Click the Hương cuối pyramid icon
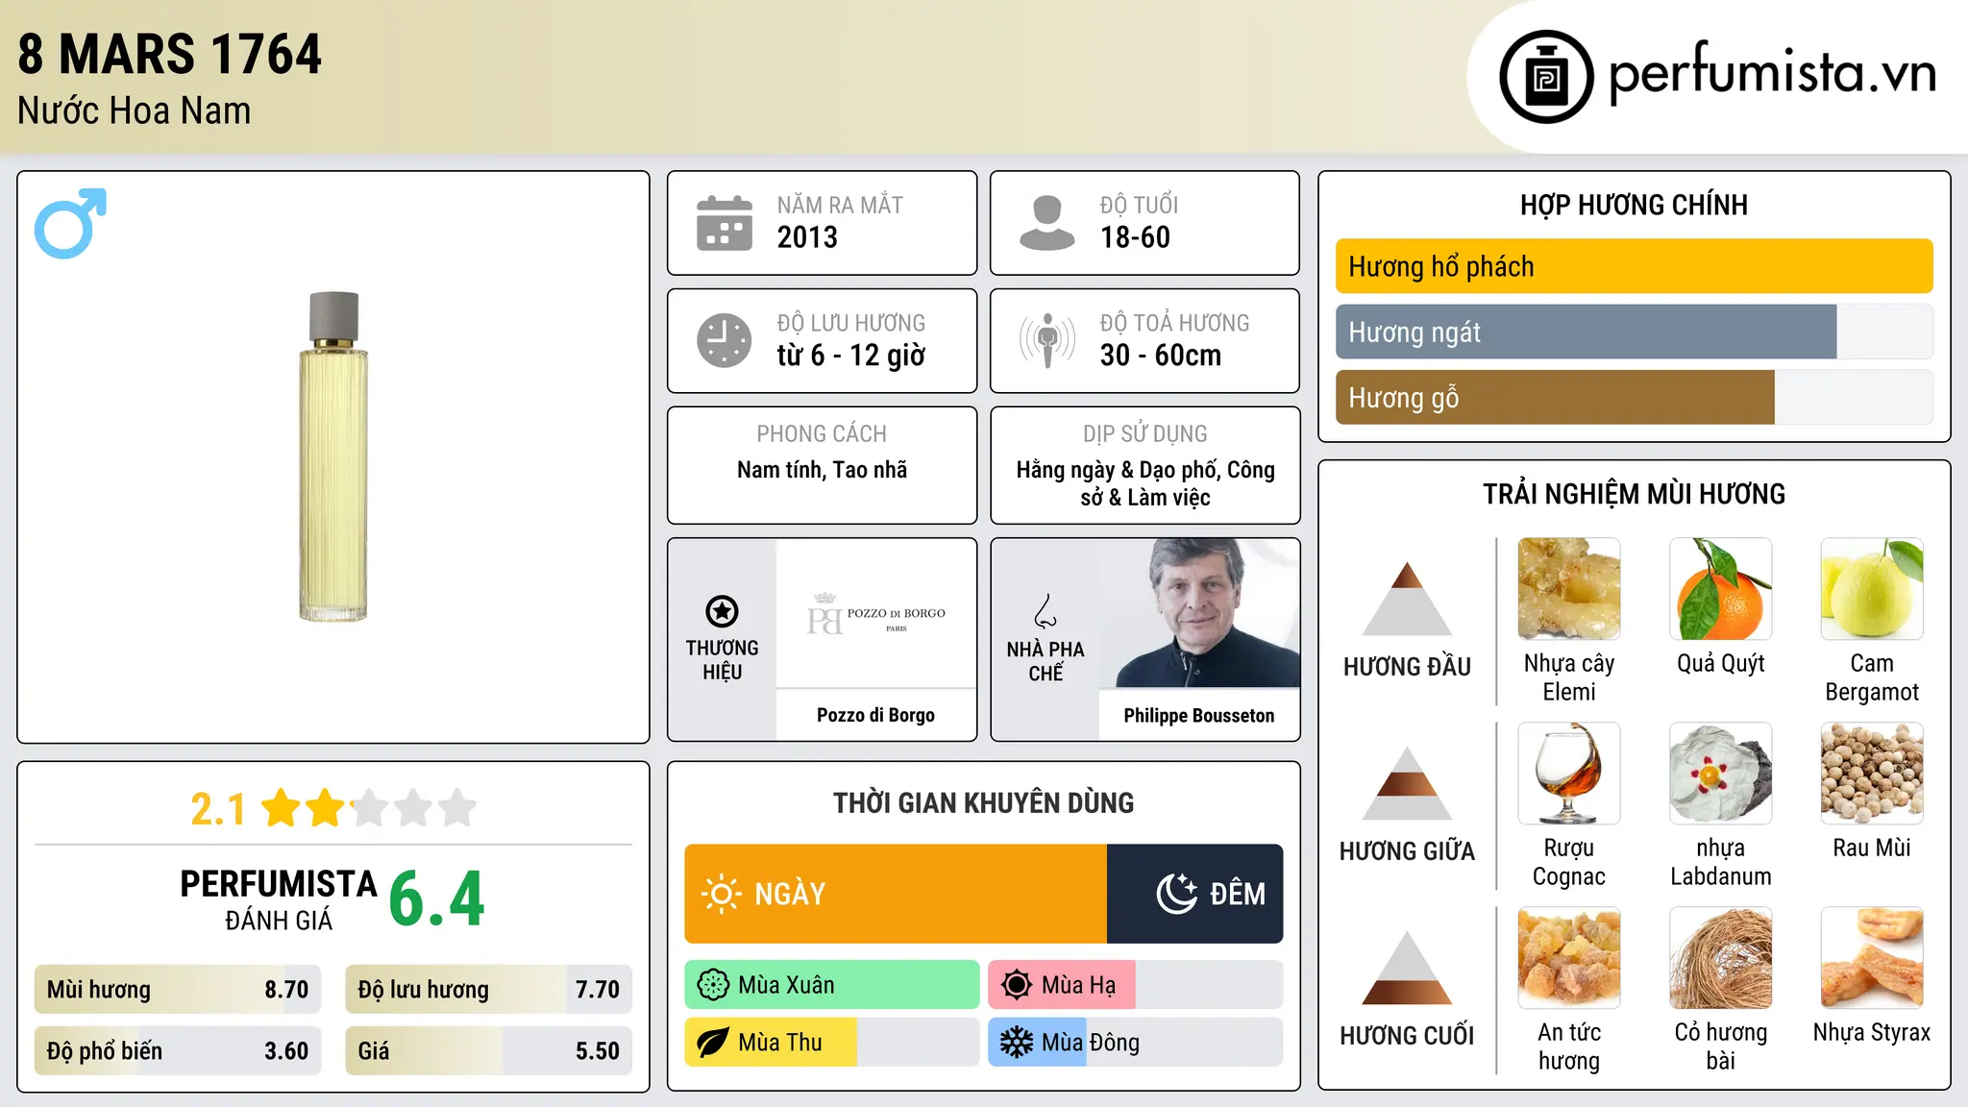 tap(1407, 968)
